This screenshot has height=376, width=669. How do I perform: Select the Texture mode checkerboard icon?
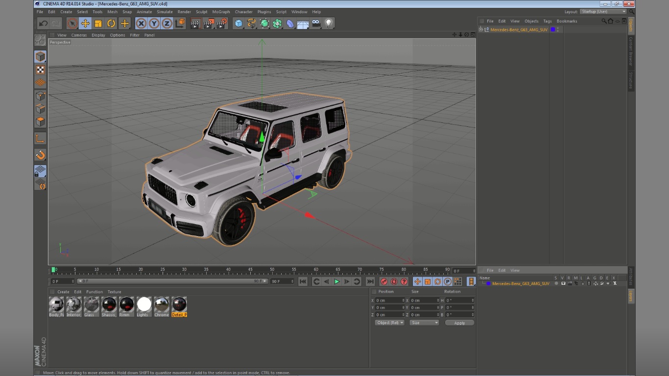(40, 70)
